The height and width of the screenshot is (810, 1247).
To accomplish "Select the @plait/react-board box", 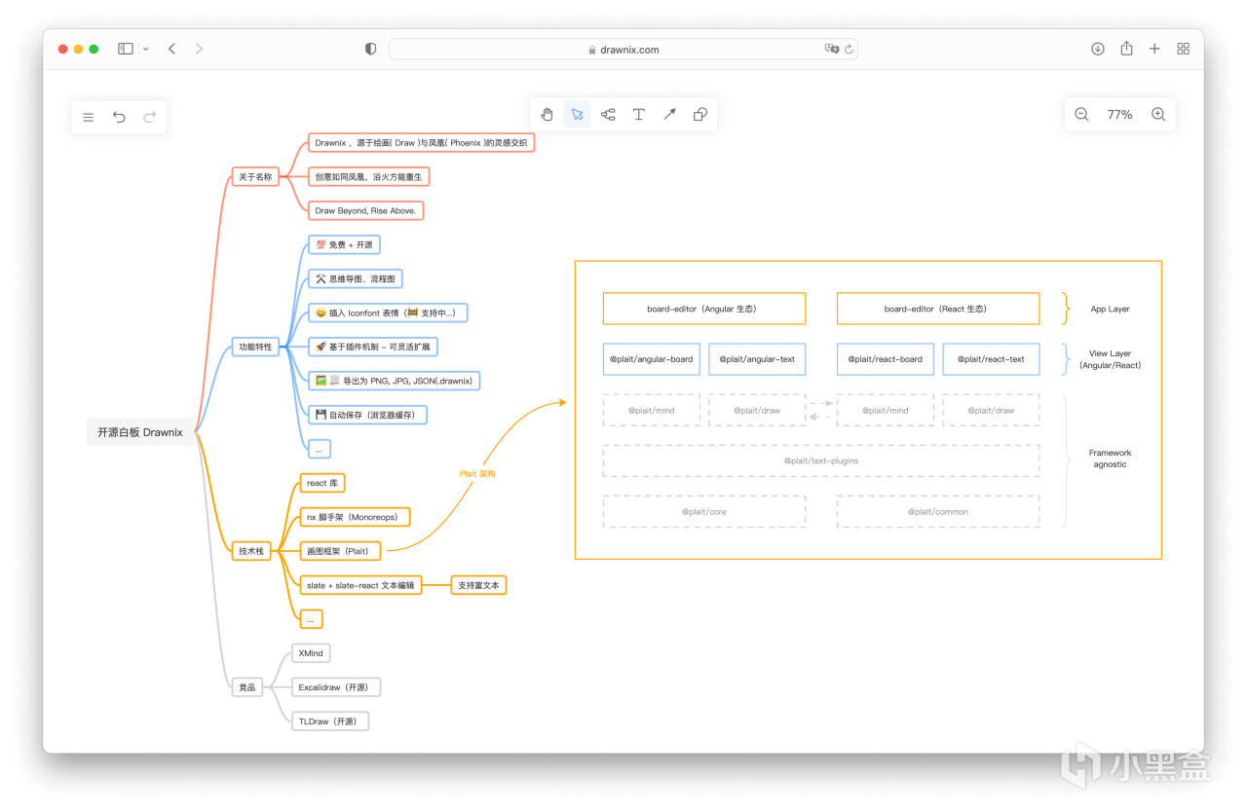I will (886, 359).
